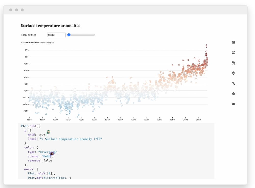Screen dimensions: 255x188
Task: Click the 'marks: [' code line
Action: (31, 169)
